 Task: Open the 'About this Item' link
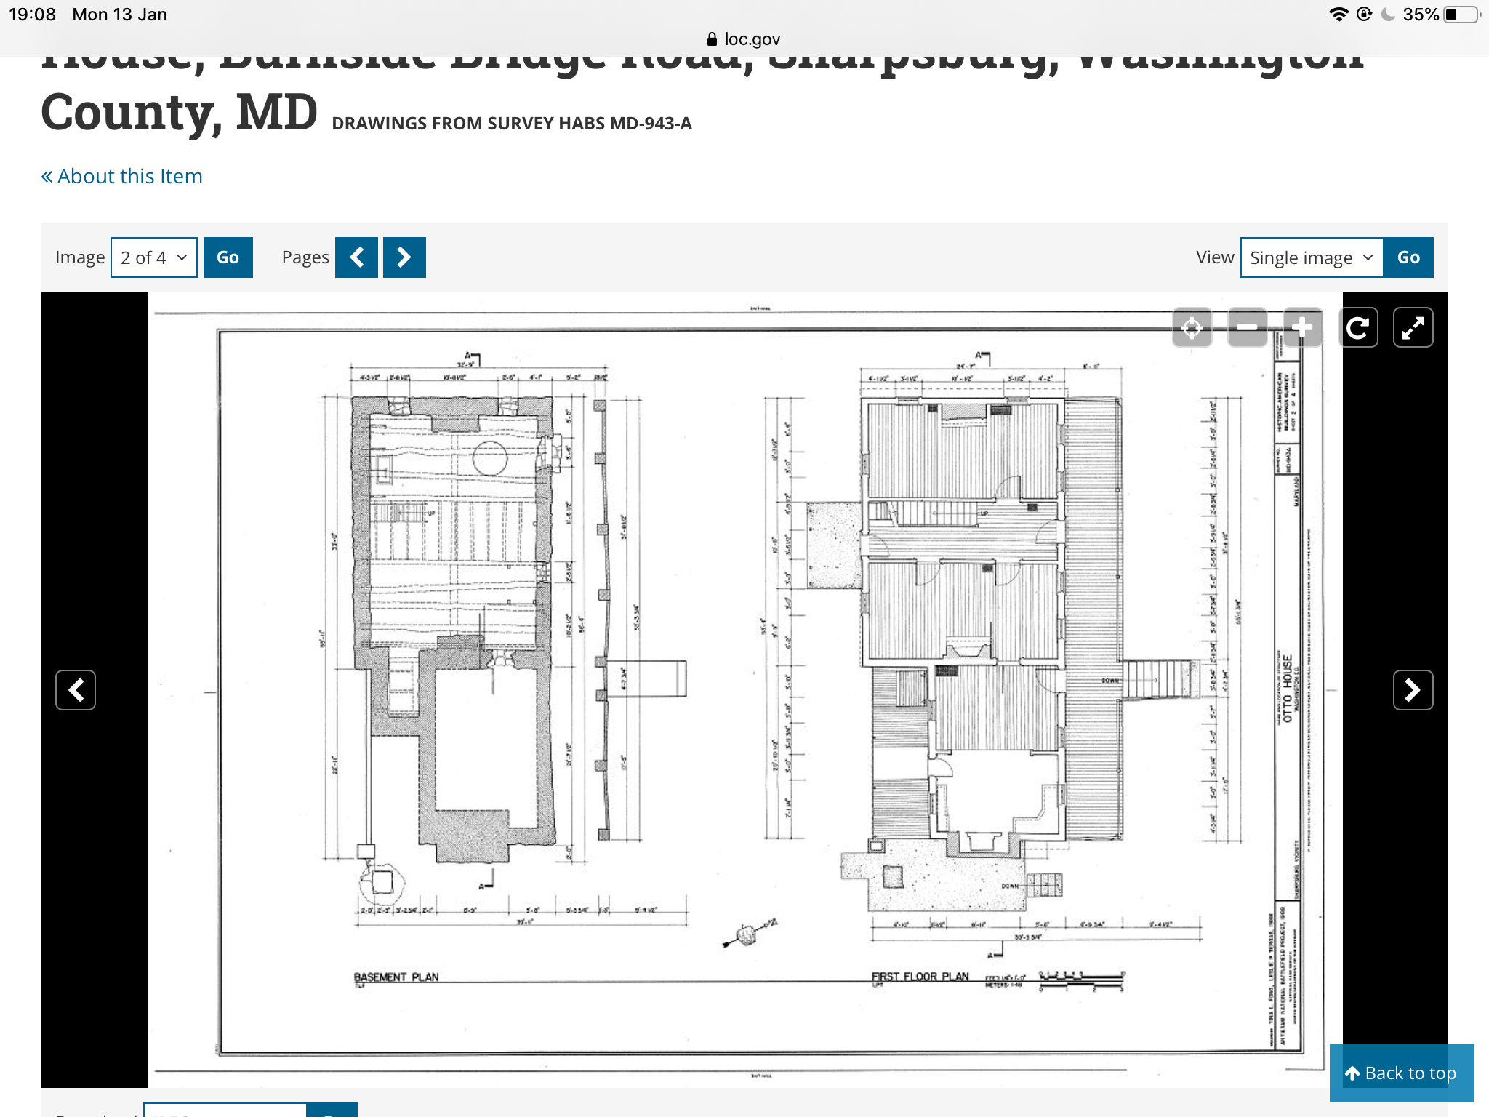pyautogui.click(x=122, y=176)
